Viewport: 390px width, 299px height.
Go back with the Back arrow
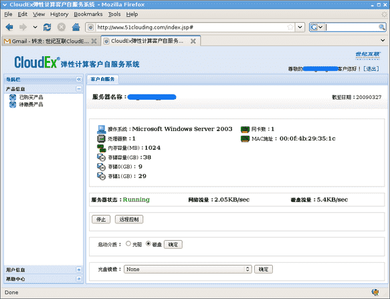point(9,27)
